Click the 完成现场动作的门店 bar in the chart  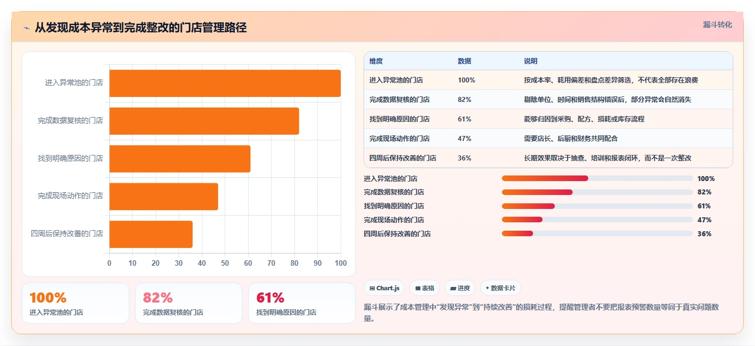[x=163, y=196]
